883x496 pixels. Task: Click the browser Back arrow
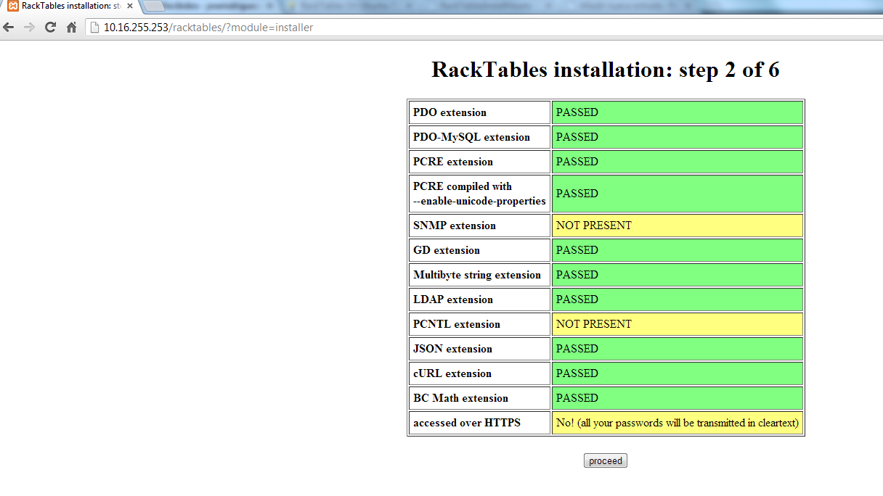click(x=9, y=28)
